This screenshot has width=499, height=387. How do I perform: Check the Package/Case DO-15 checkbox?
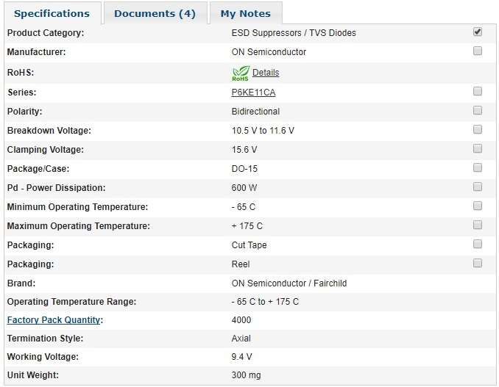478,167
